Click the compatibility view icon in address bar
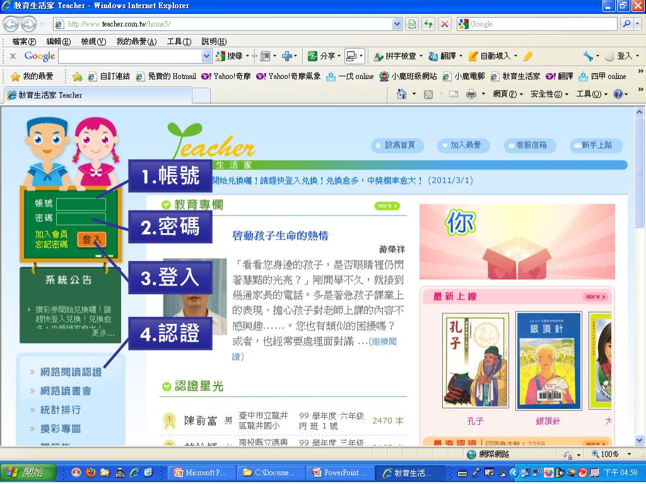This screenshot has width=646, height=484. pos(412,24)
